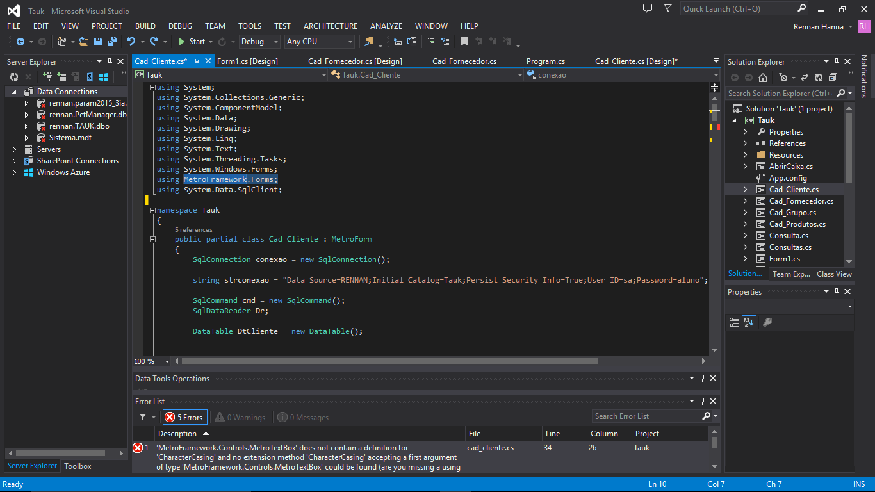Toggle auto-hide pin on Solution Explorer

837,61
